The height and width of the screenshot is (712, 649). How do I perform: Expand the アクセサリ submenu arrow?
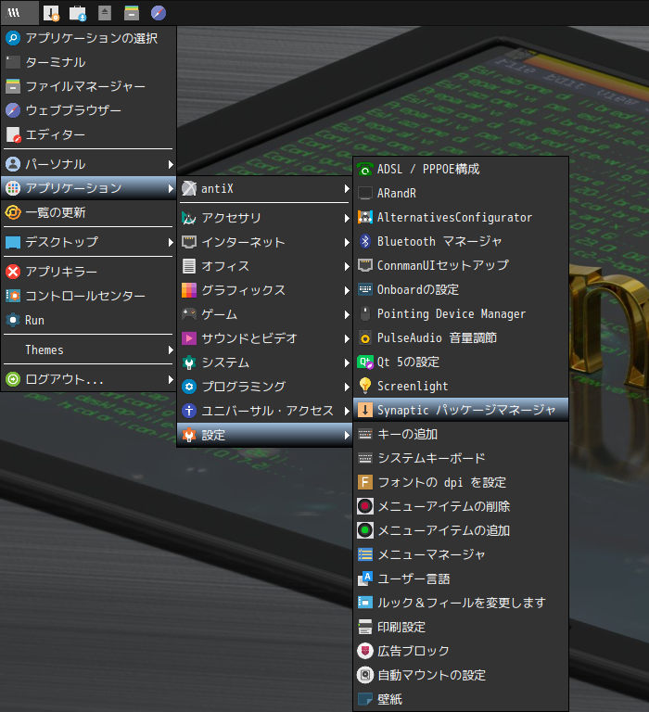click(347, 218)
